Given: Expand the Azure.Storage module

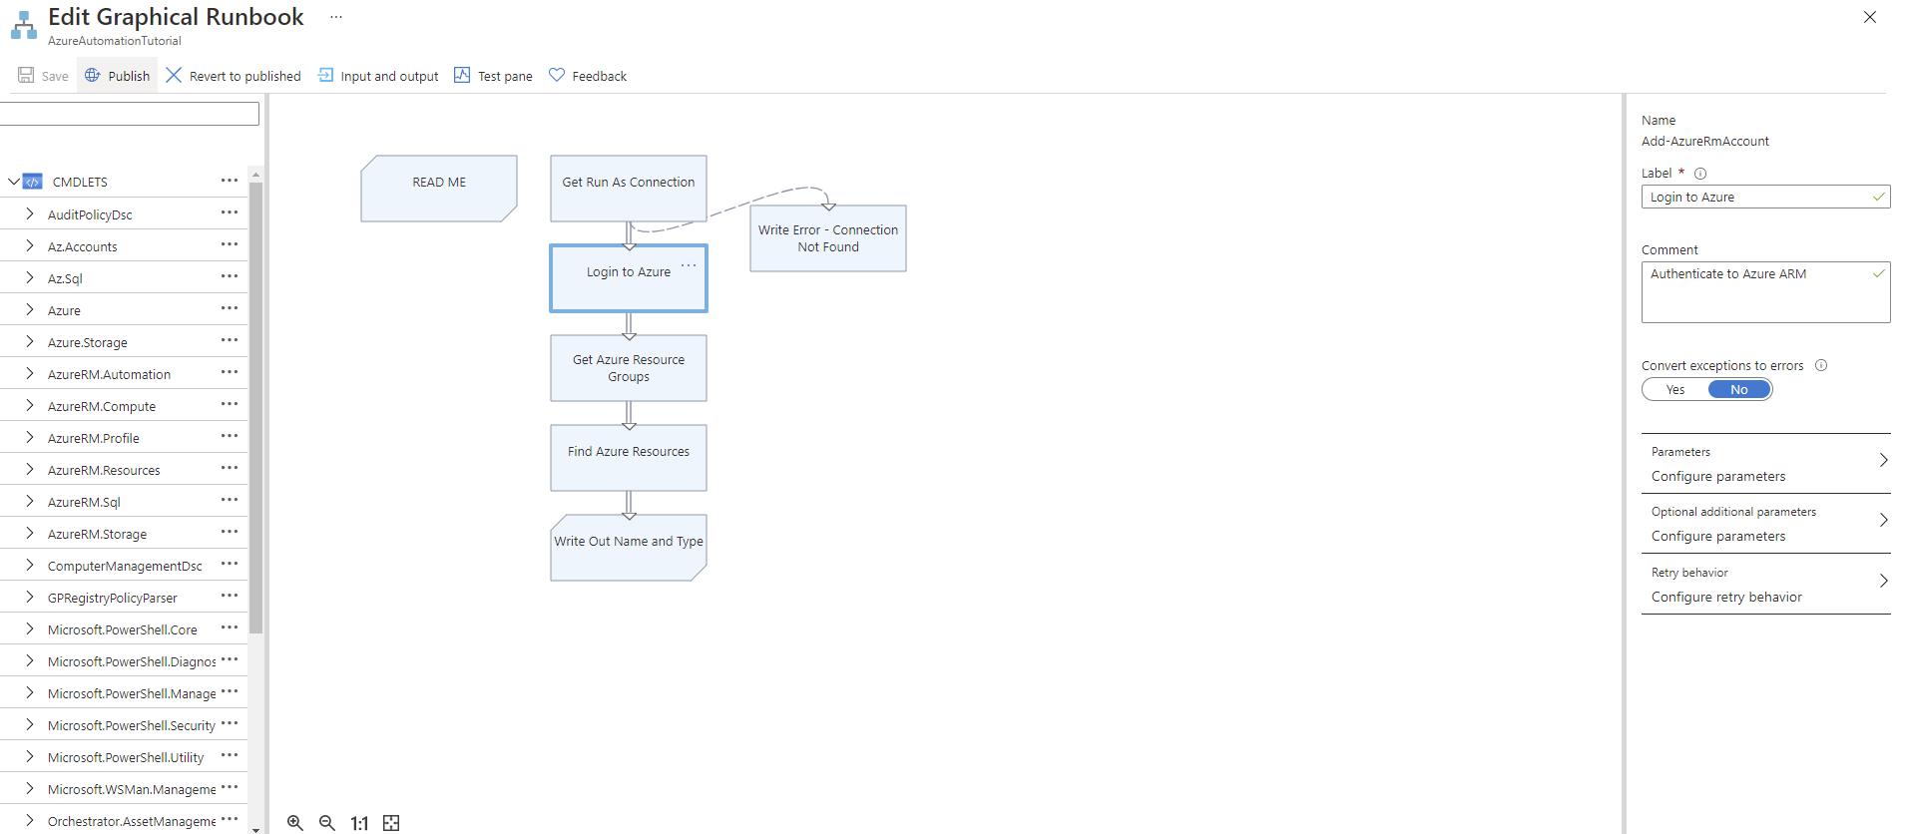Looking at the screenshot, I should (x=30, y=341).
